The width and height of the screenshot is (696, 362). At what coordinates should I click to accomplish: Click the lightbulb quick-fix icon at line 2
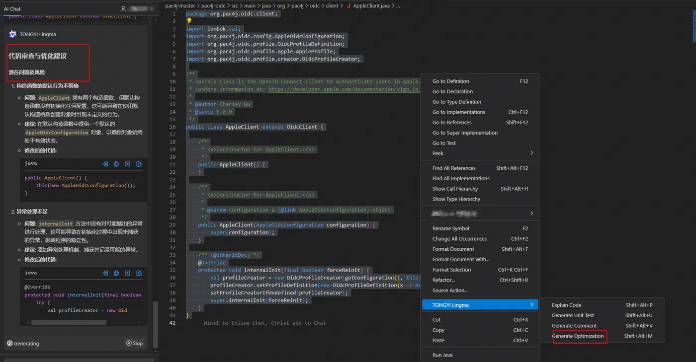coord(189,21)
